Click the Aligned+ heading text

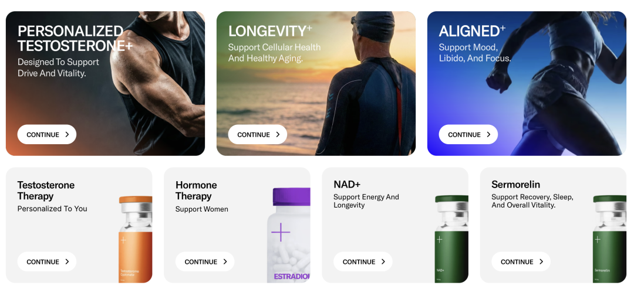(x=472, y=31)
